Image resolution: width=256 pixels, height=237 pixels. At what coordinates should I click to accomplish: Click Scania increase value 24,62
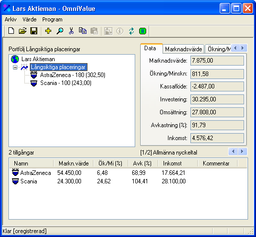(104, 181)
